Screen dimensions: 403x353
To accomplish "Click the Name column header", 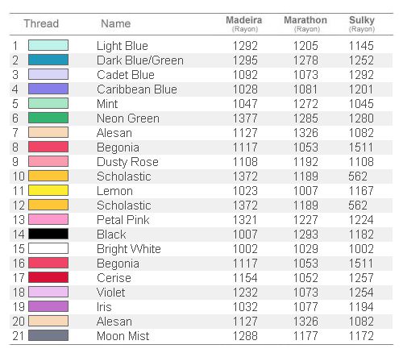I will click(116, 23).
